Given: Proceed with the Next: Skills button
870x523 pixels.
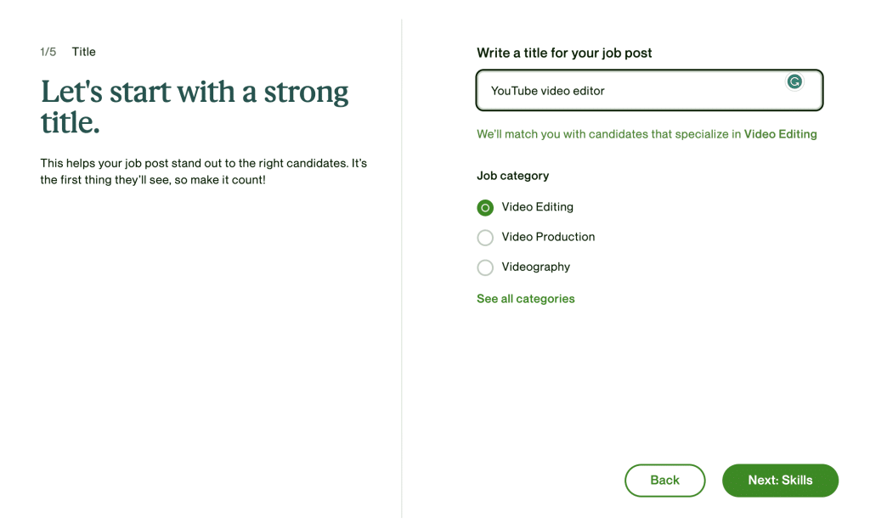Looking at the screenshot, I should (780, 481).
